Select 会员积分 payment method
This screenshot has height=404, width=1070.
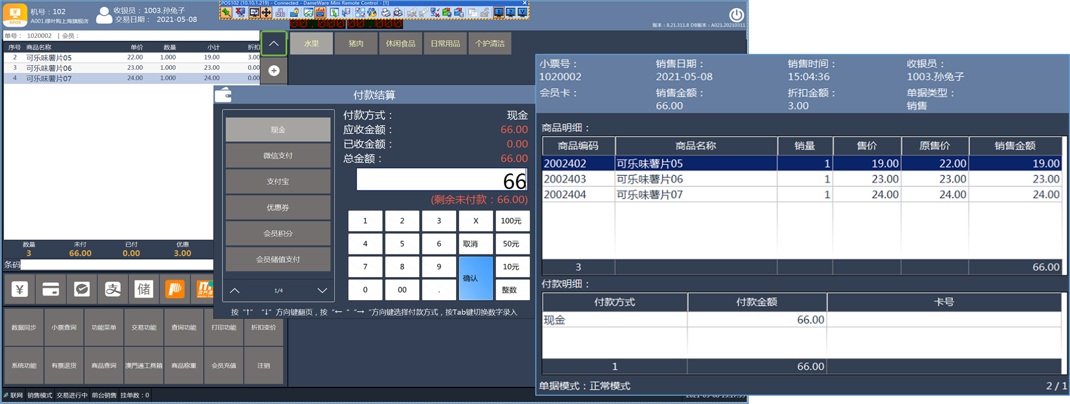tap(278, 233)
